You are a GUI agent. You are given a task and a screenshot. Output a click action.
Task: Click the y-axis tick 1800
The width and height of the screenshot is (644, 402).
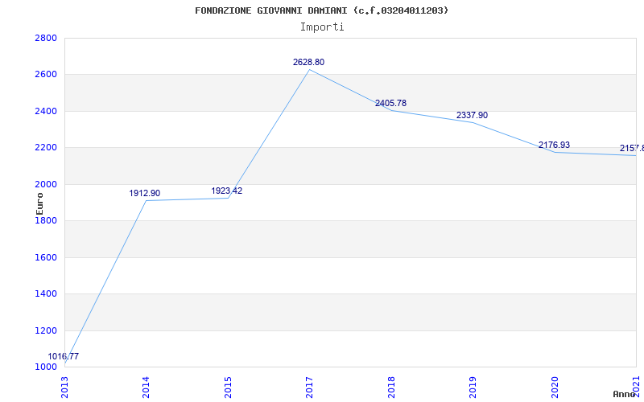pos(46,220)
